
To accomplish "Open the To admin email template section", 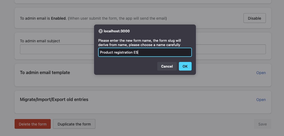I will pos(261,73).
